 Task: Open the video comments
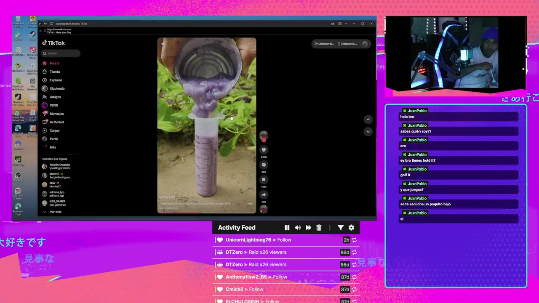pos(264,165)
